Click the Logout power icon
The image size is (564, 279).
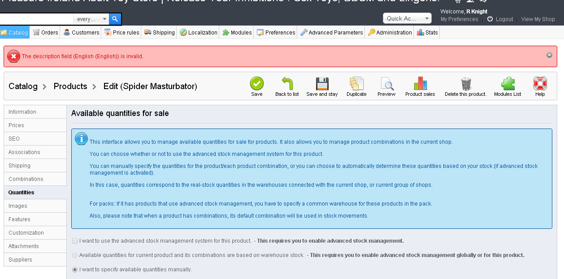tap(490, 19)
